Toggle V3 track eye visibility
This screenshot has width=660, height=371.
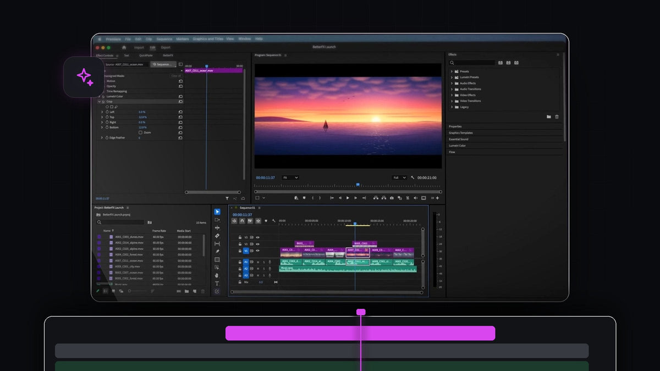tap(257, 237)
